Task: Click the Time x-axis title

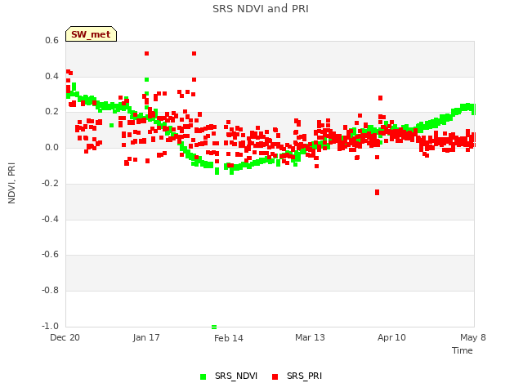Action: (462, 350)
